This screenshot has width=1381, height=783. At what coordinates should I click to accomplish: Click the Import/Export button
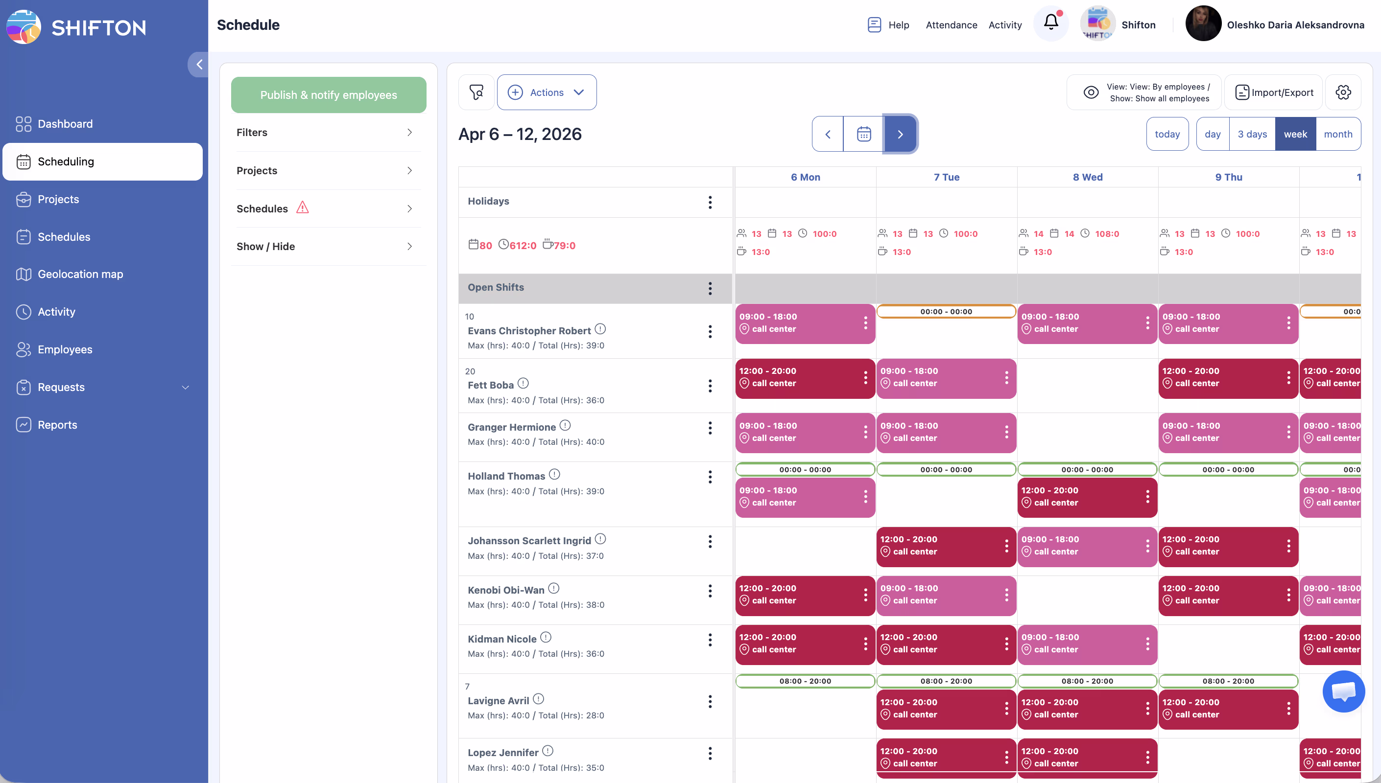(x=1273, y=92)
